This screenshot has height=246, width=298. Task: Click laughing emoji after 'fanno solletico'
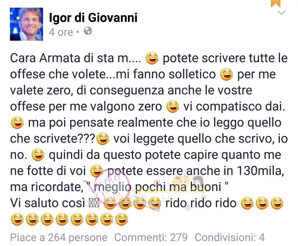click(x=226, y=74)
